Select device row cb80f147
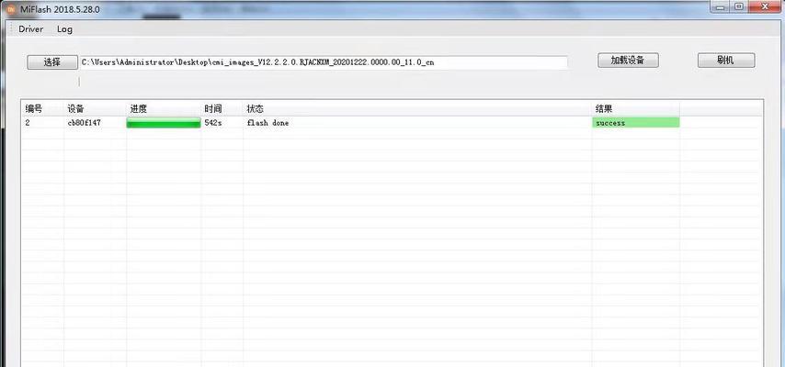Screen dimensions: 785x367 [x=84, y=123]
